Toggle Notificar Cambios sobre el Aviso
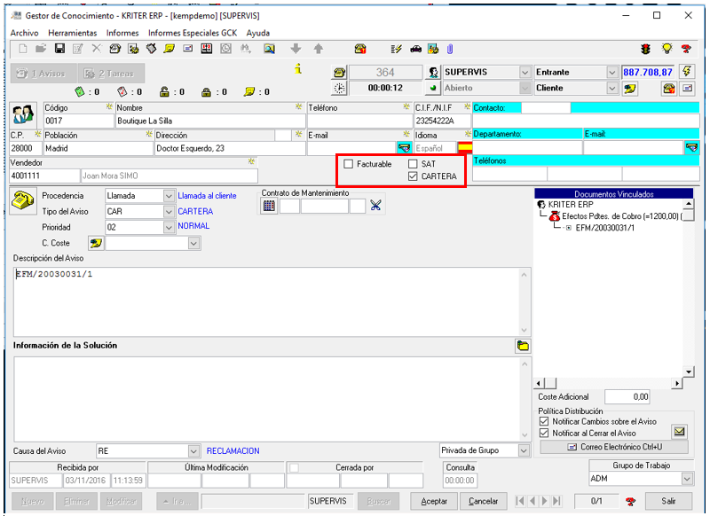This screenshot has width=710, height=516. click(544, 421)
